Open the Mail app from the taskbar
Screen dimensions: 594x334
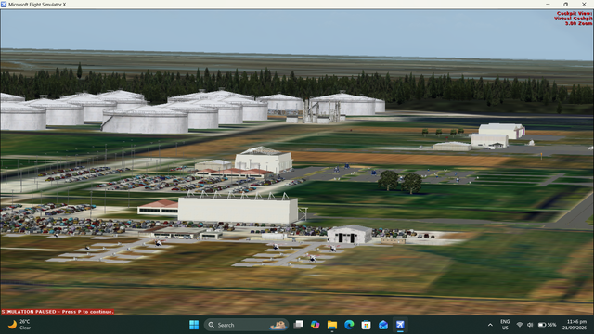coord(383,325)
